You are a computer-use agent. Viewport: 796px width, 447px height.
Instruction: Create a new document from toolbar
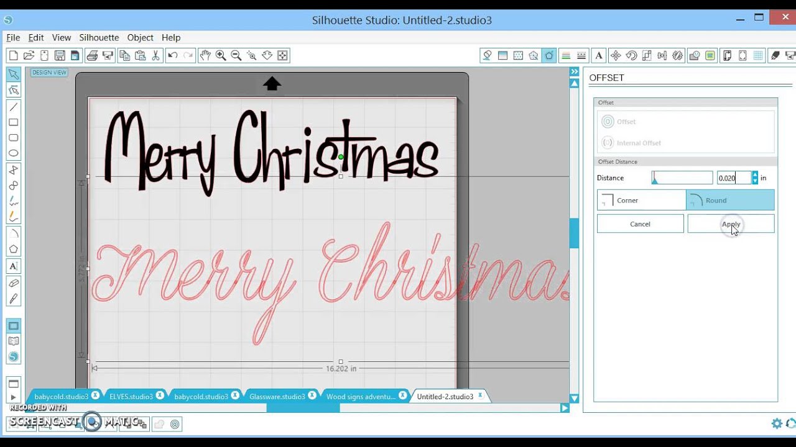pyautogui.click(x=13, y=55)
